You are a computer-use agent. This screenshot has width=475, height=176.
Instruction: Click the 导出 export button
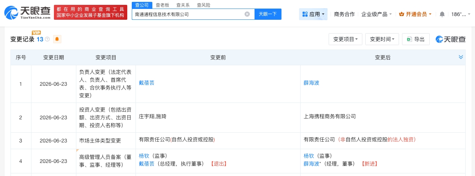416,39
